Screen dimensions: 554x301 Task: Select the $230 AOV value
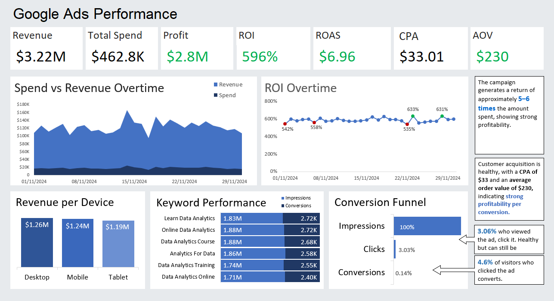(492, 56)
